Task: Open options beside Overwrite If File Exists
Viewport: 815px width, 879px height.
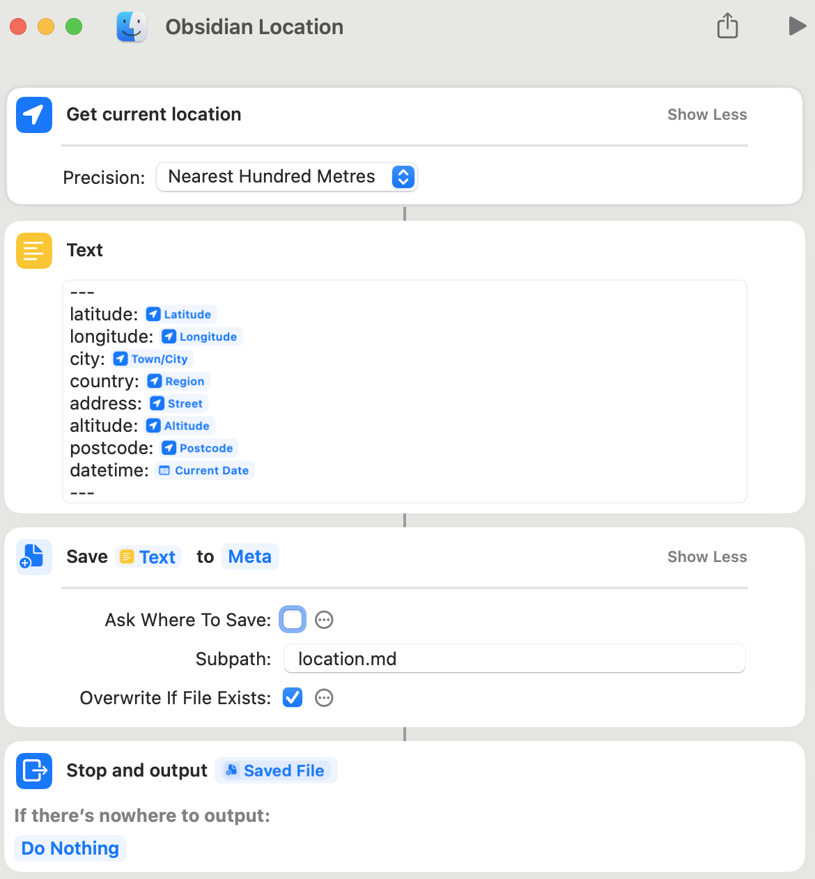Action: (x=324, y=698)
